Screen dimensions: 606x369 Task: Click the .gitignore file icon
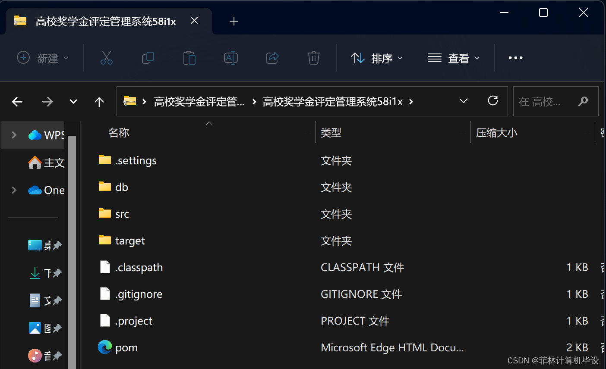[105, 294]
